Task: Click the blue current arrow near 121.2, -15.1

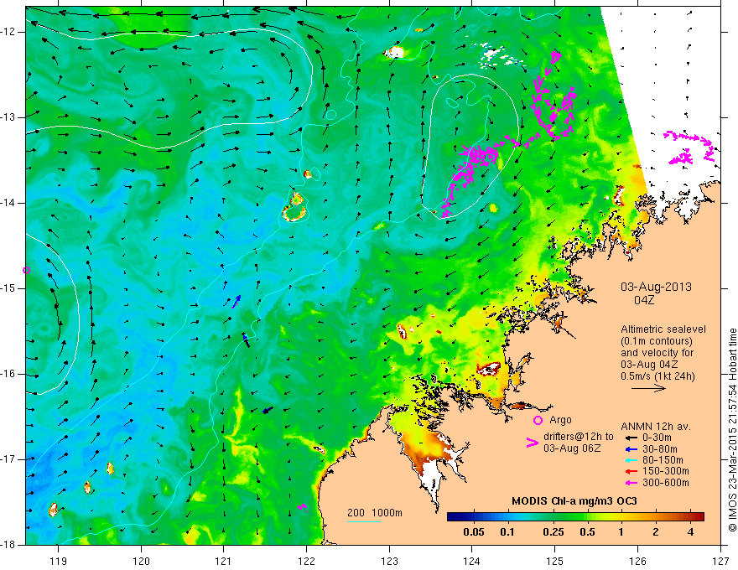Action: click(x=236, y=302)
